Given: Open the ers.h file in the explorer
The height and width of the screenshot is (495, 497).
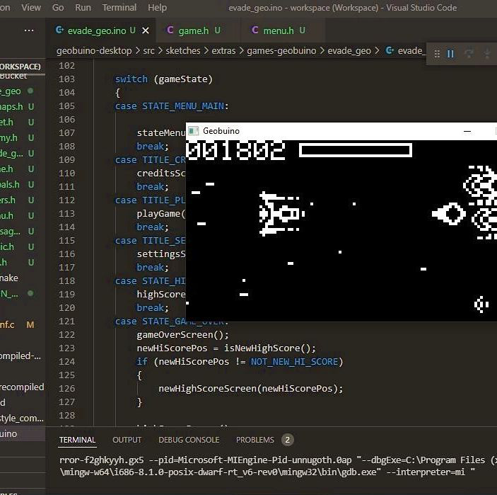Looking at the screenshot, I should tap(8, 200).
